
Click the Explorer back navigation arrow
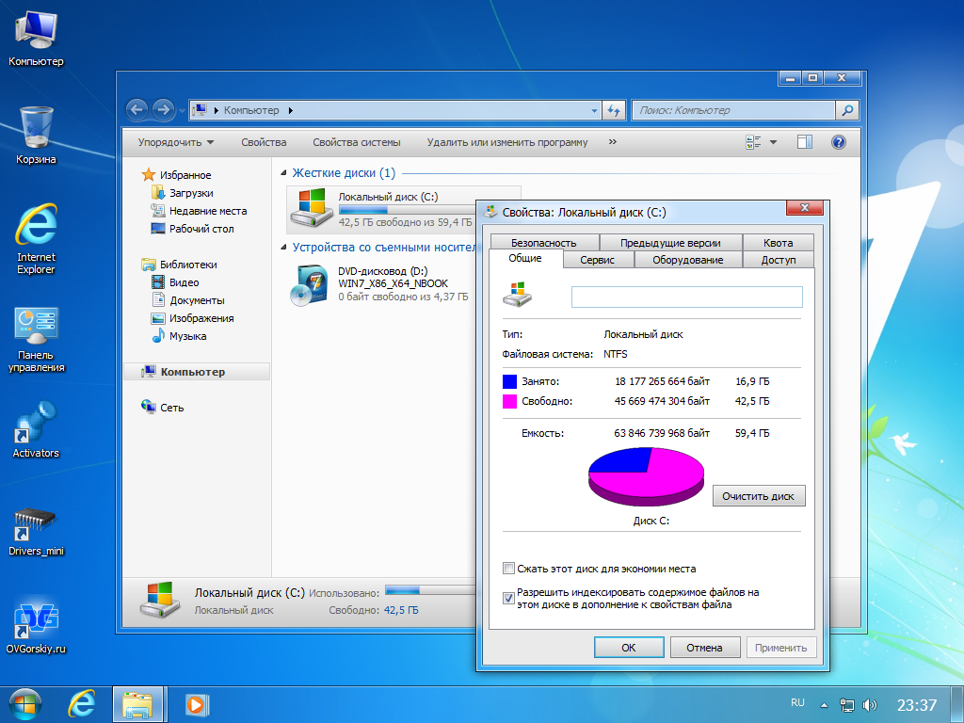point(137,110)
